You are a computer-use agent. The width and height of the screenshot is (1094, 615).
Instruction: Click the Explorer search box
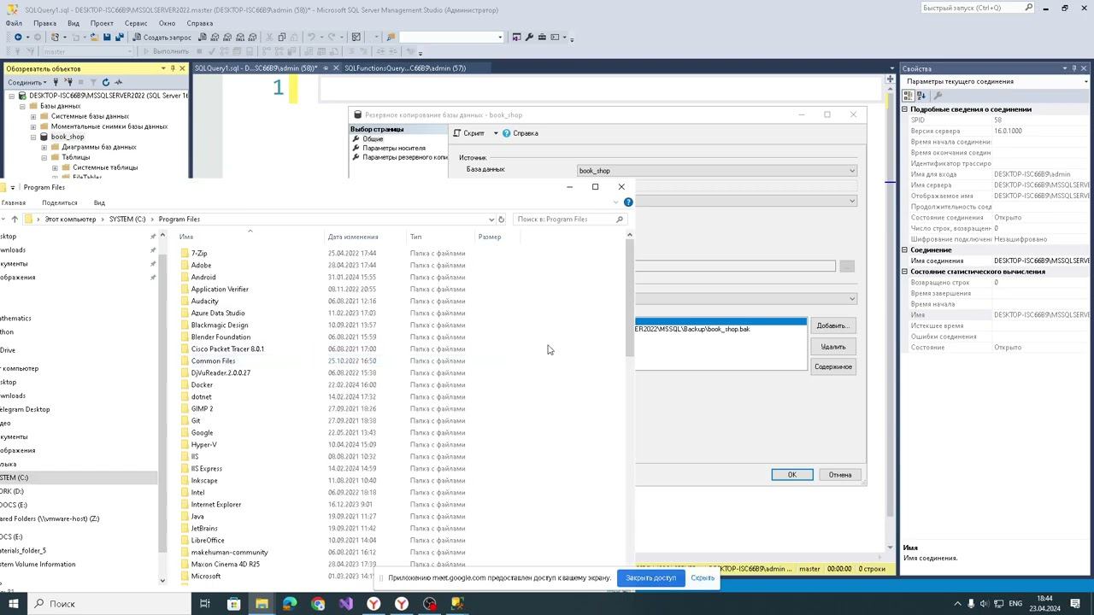coord(564,220)
